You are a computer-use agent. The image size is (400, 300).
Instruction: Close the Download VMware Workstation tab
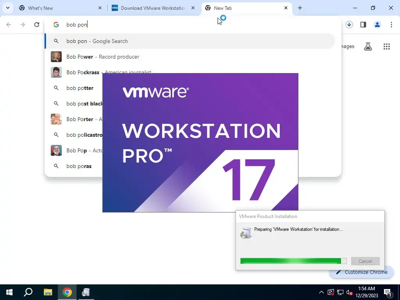(193, 8)
